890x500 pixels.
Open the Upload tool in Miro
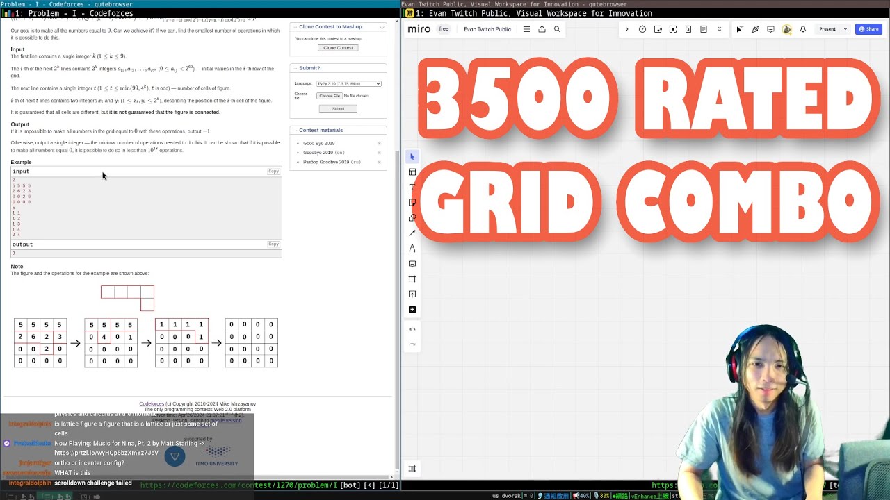(412, 294)
